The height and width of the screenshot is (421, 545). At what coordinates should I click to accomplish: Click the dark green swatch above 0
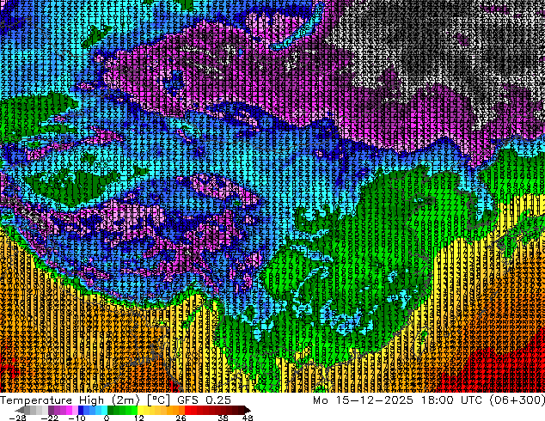(x=111, y=410)
